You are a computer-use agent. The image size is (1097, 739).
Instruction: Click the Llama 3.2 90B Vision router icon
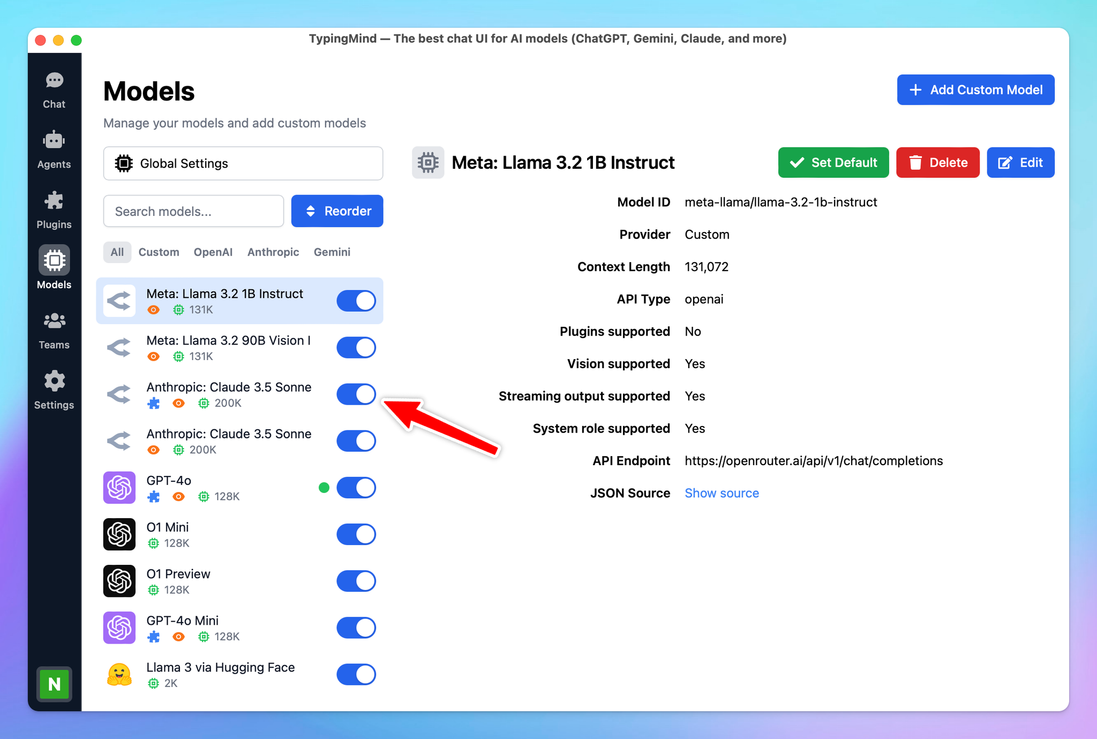pos(119,347)
